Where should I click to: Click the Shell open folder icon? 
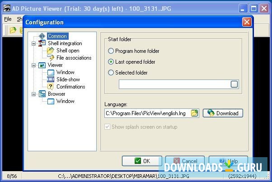(x=51, y=51)
